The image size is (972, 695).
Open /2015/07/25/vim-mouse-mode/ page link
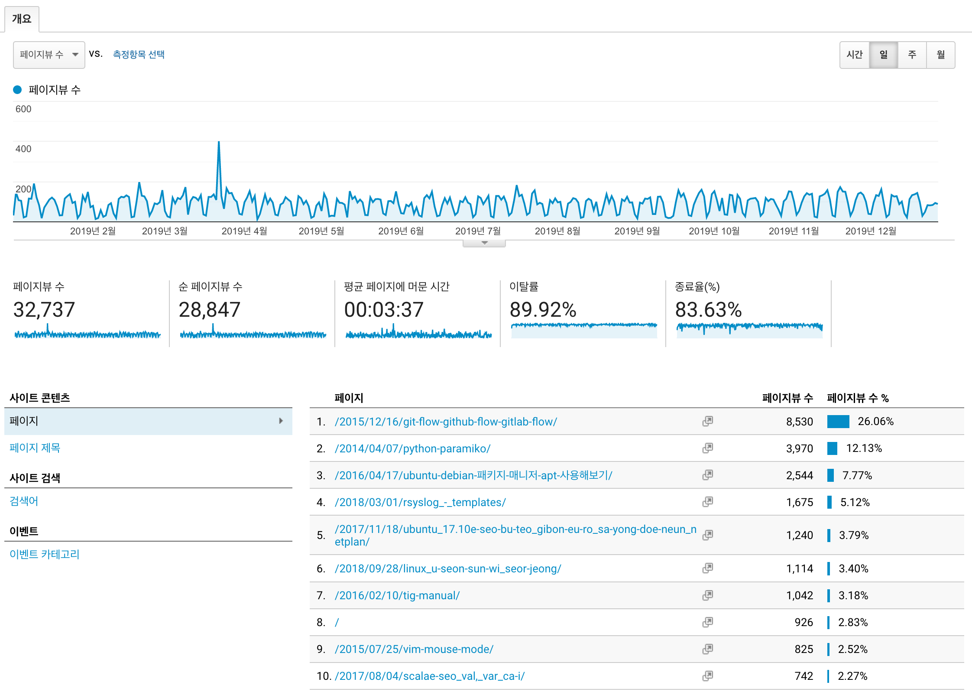tap(414, 649)
